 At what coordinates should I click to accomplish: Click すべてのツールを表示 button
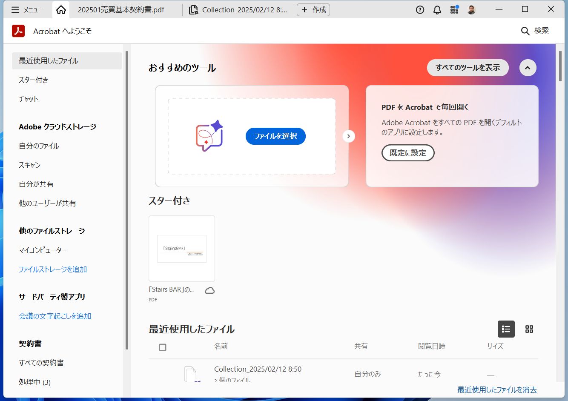(x=468, y=68)
